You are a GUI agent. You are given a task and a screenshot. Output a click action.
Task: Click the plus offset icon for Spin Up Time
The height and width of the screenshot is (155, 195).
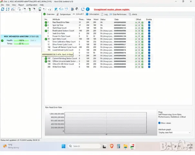pos(142,25)
